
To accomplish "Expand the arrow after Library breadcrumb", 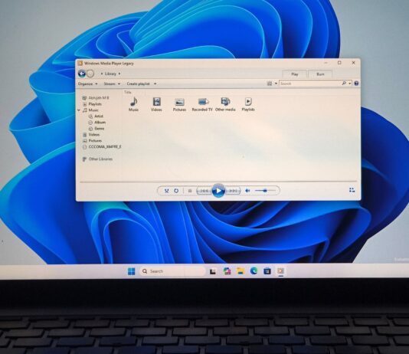I will click(119, 74).
